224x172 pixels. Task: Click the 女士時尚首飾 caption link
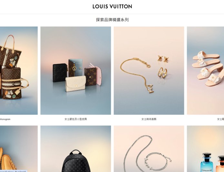[x=149, y=119]
